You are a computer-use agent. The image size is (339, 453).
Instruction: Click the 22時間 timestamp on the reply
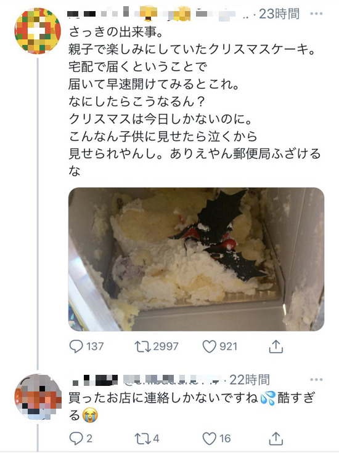point(250,380)
